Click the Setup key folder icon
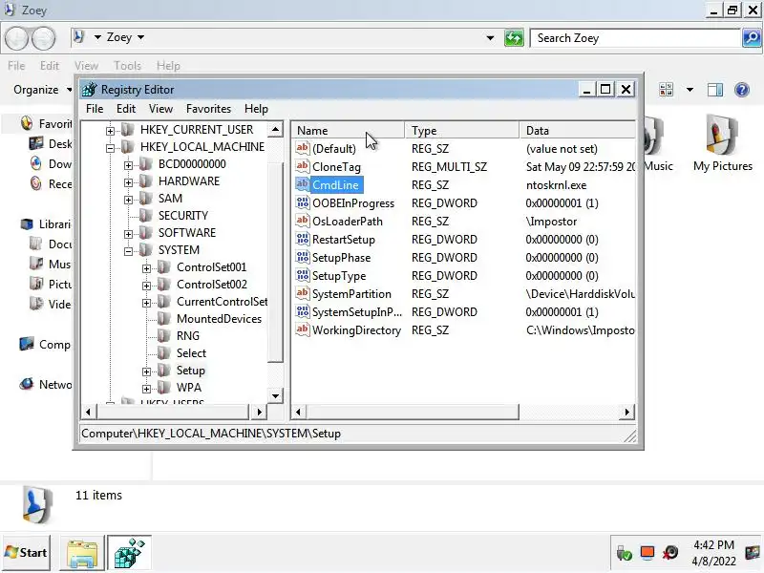Image resolution: width=764 pixels, height=573 pixels. point(164,371)
